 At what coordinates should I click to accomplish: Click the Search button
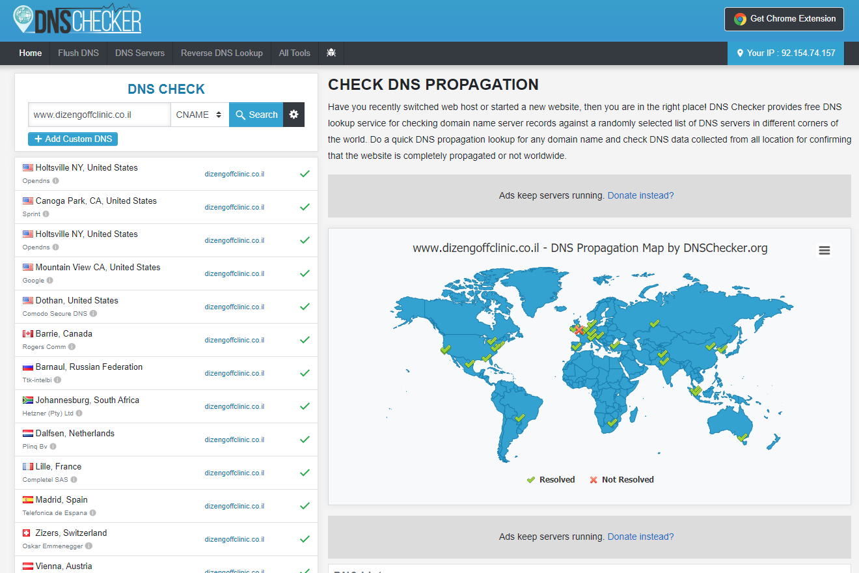pyautogui.click(x=256, y=115)
